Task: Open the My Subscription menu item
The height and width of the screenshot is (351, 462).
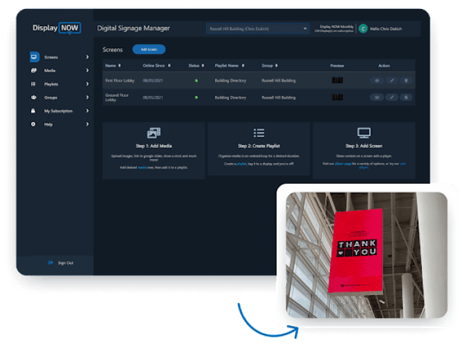Action: coord(58,111)
